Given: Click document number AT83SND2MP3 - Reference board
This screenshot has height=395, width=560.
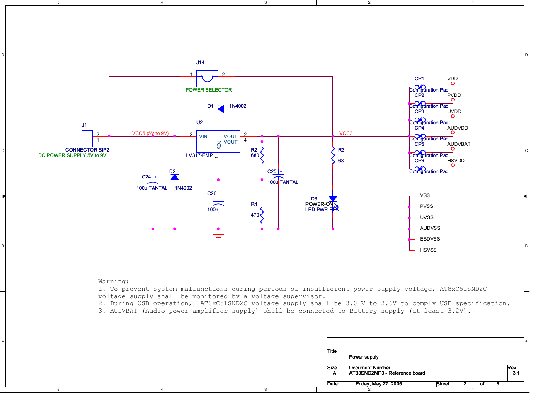Looking at the screenshot, I should coord(387,373).
